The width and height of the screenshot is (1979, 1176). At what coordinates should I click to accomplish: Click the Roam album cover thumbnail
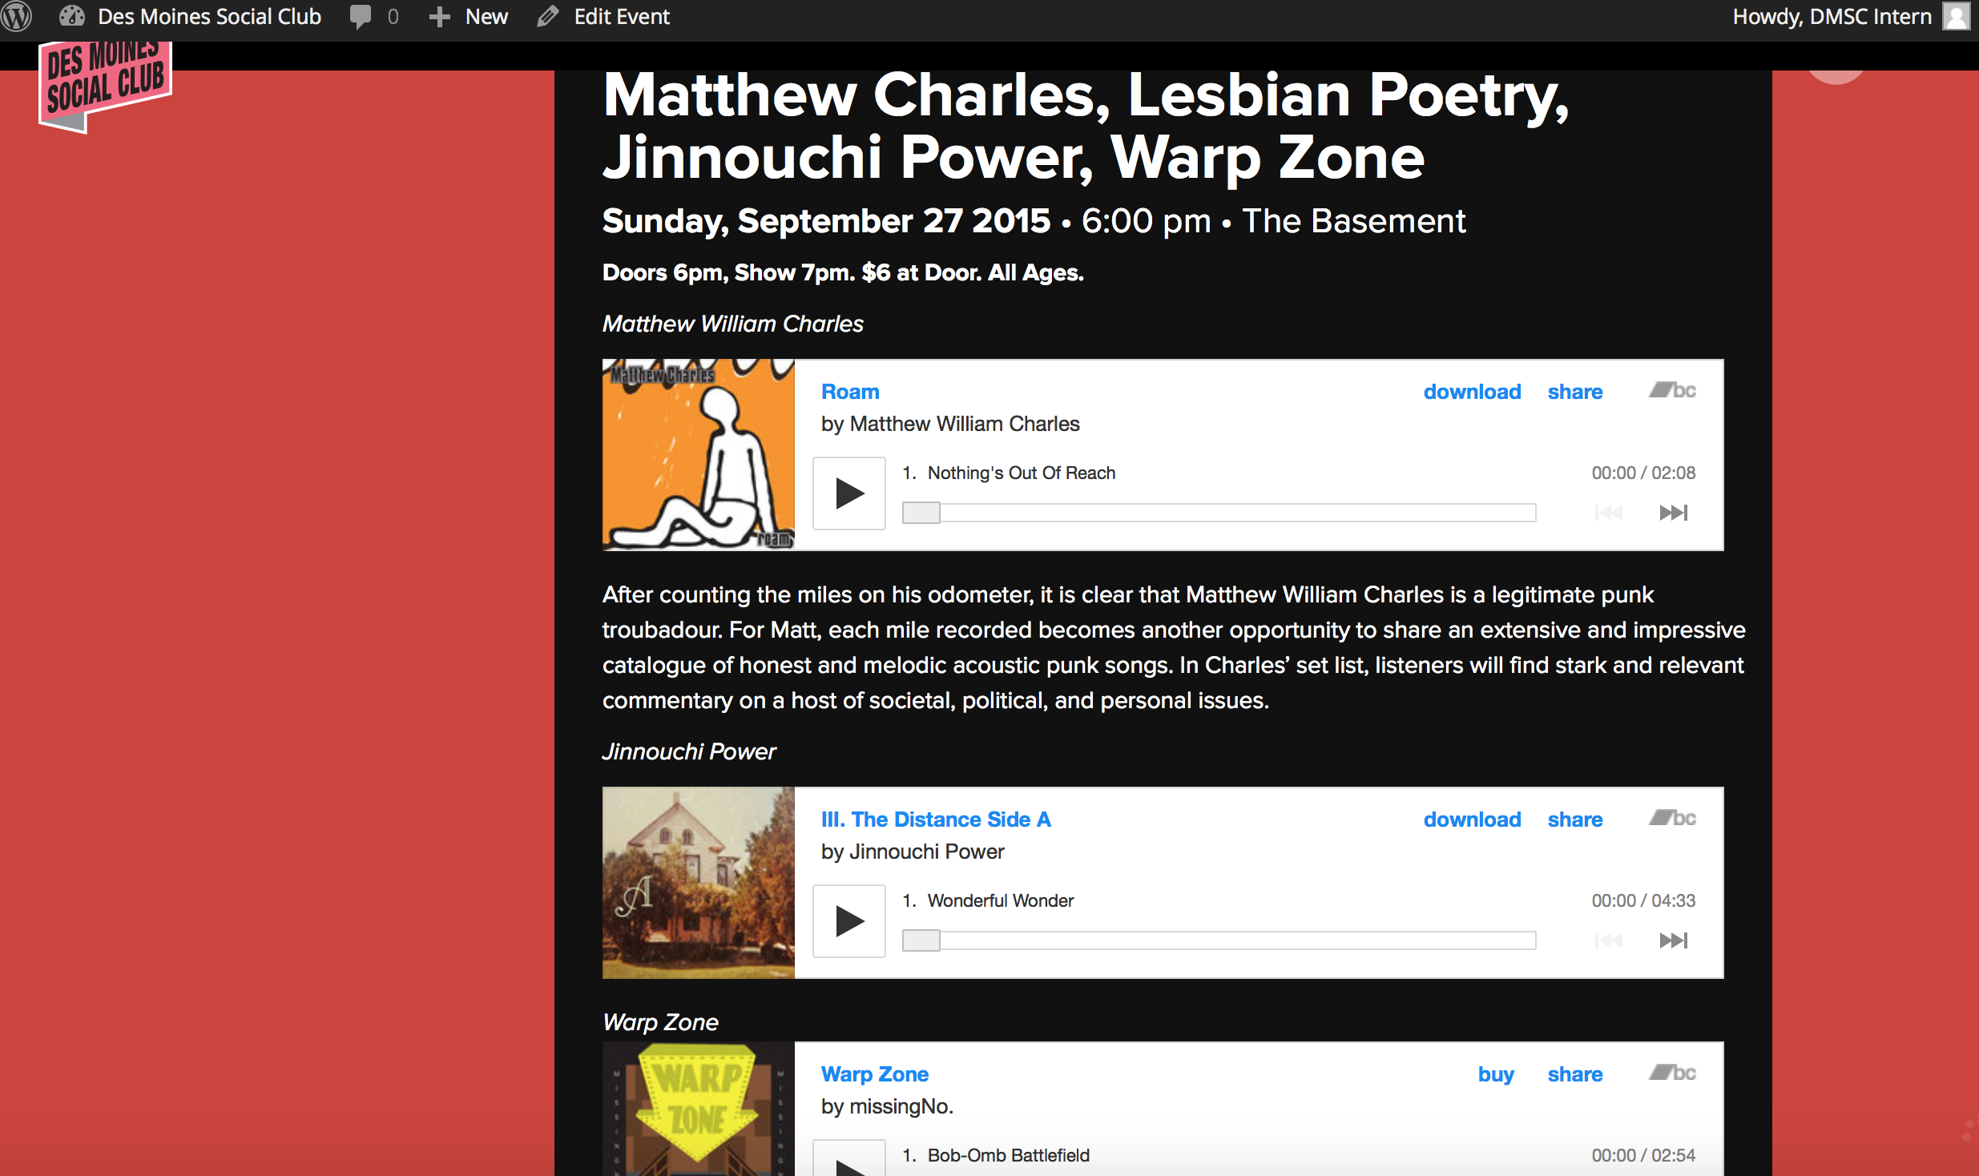pos(699,455)
